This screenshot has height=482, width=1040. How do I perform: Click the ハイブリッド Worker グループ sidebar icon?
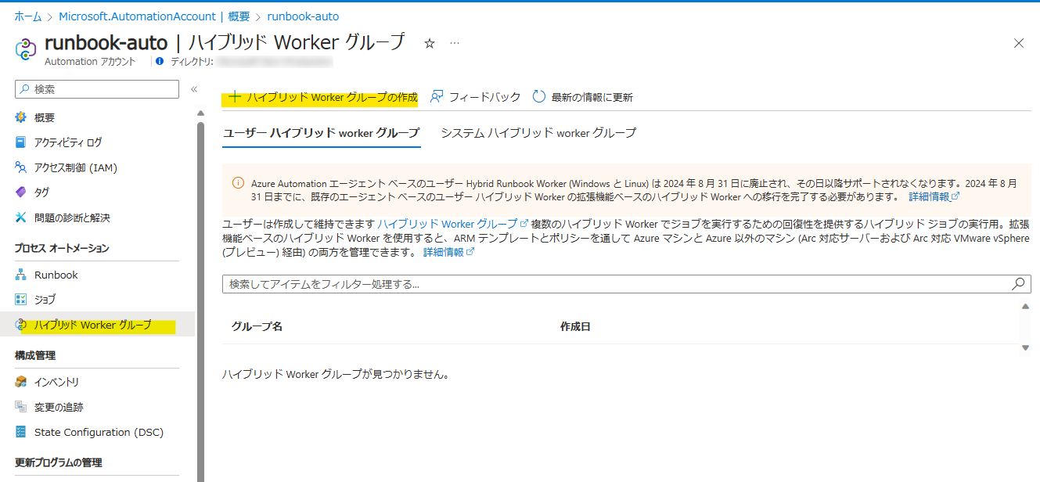pos(21,325)
